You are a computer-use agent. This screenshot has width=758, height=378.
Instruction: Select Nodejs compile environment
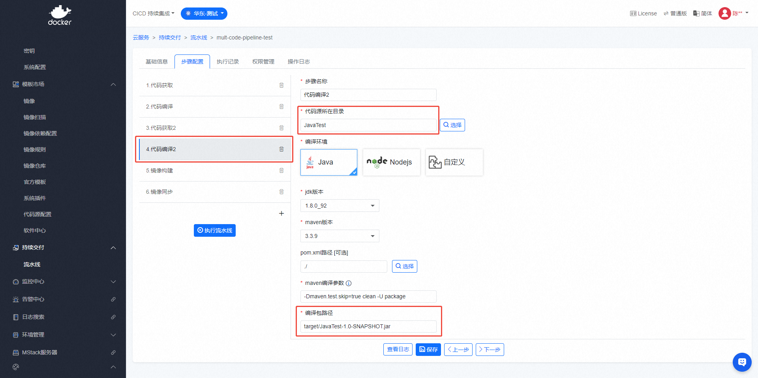pyautogui.click(x=391, y=162)
